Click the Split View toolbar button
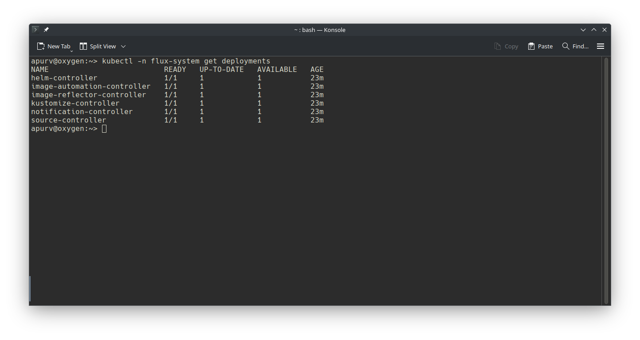Image resolution: width=640 pixels, height=340 pixels. click(98, 46)
